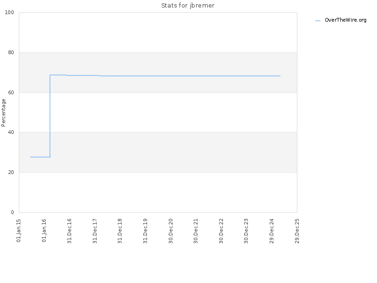Select the 30.Dec.22 x-axis date label
Viewport: 377px width, 283px height.
[221, 231]
